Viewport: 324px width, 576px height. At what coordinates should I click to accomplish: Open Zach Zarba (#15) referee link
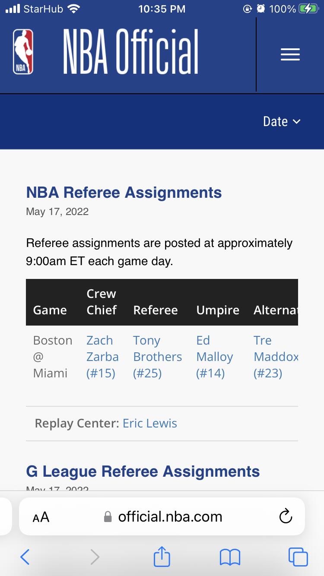tap(102, 357)
